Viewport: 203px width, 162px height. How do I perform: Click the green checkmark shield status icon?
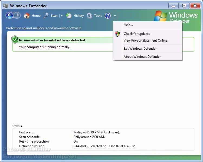[x=15, y=39]
